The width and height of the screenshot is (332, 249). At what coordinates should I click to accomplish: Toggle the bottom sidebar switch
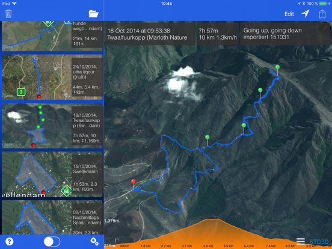(52, 242)
